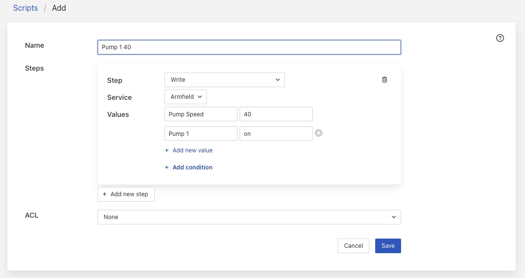Screen dimensions: 525x278
Task: Open the help question mark icon
Action: click(500, 38)
